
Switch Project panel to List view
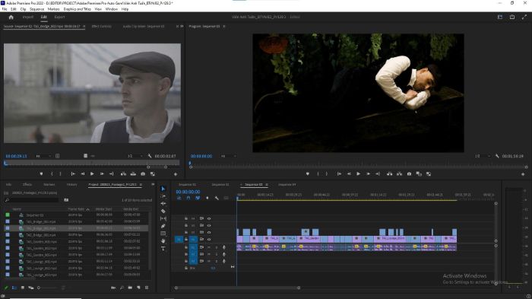pyautogui.click(x=14, y=288)
